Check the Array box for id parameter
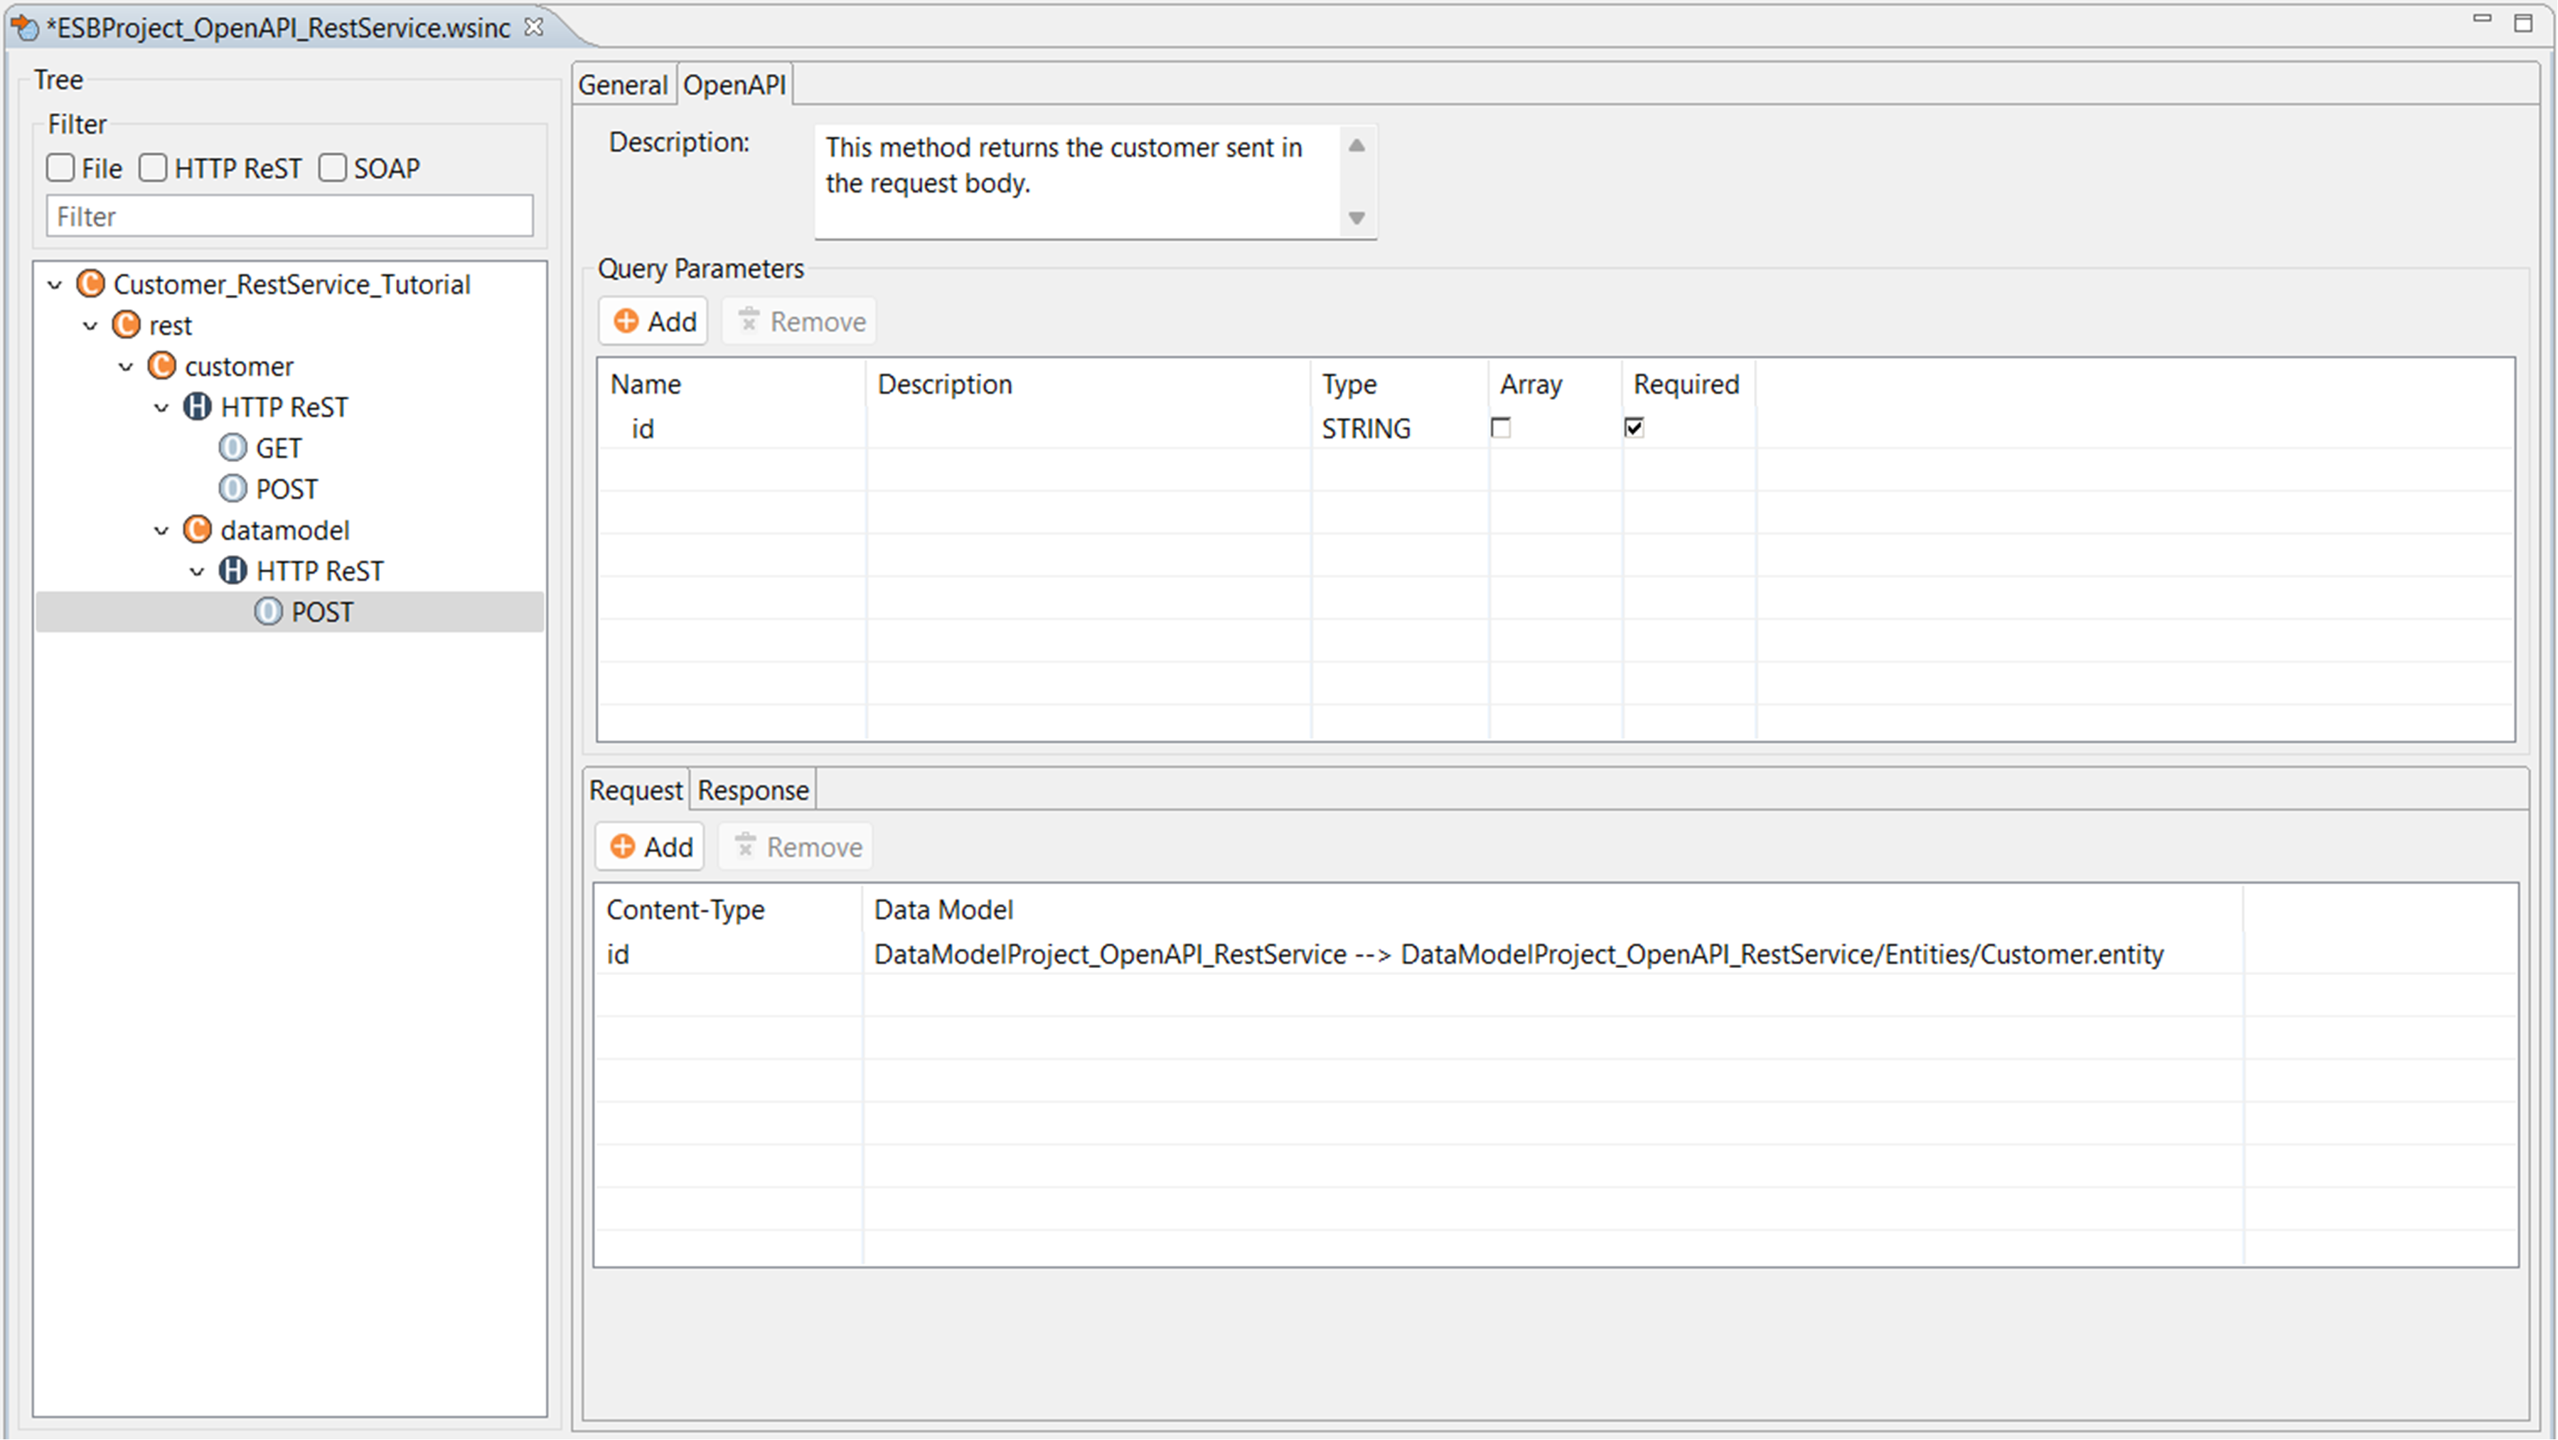This screenshot has width=2558, height=1440. (x=1500, y=428)
